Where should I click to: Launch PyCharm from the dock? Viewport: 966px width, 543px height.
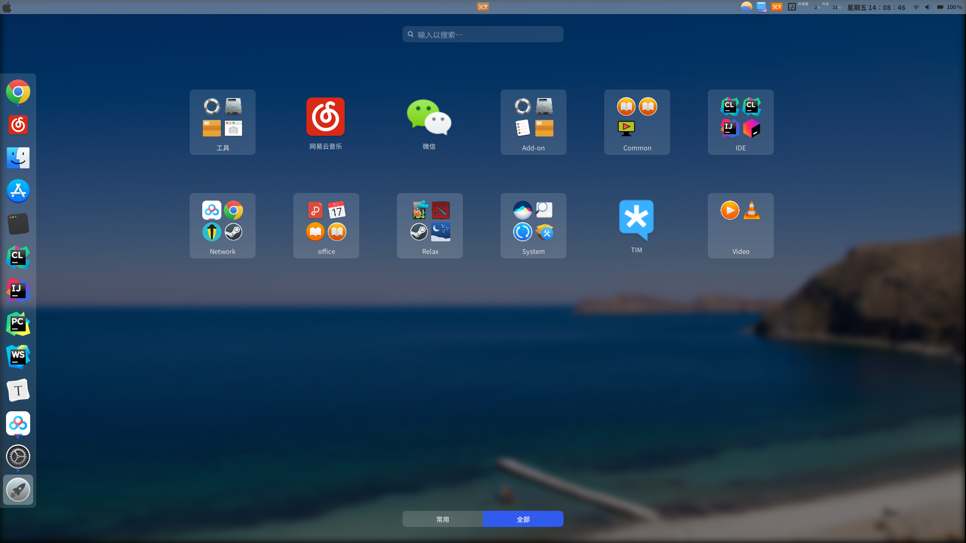[x=18, y=324]
